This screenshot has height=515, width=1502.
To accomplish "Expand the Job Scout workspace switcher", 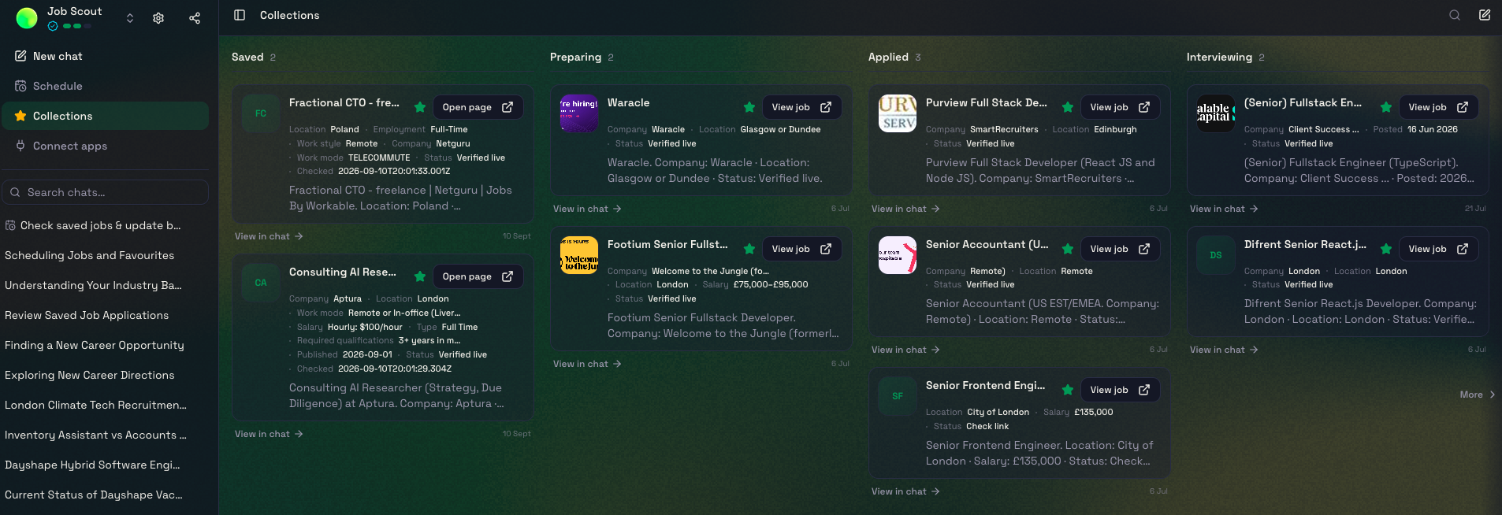I will pos(130,18).
